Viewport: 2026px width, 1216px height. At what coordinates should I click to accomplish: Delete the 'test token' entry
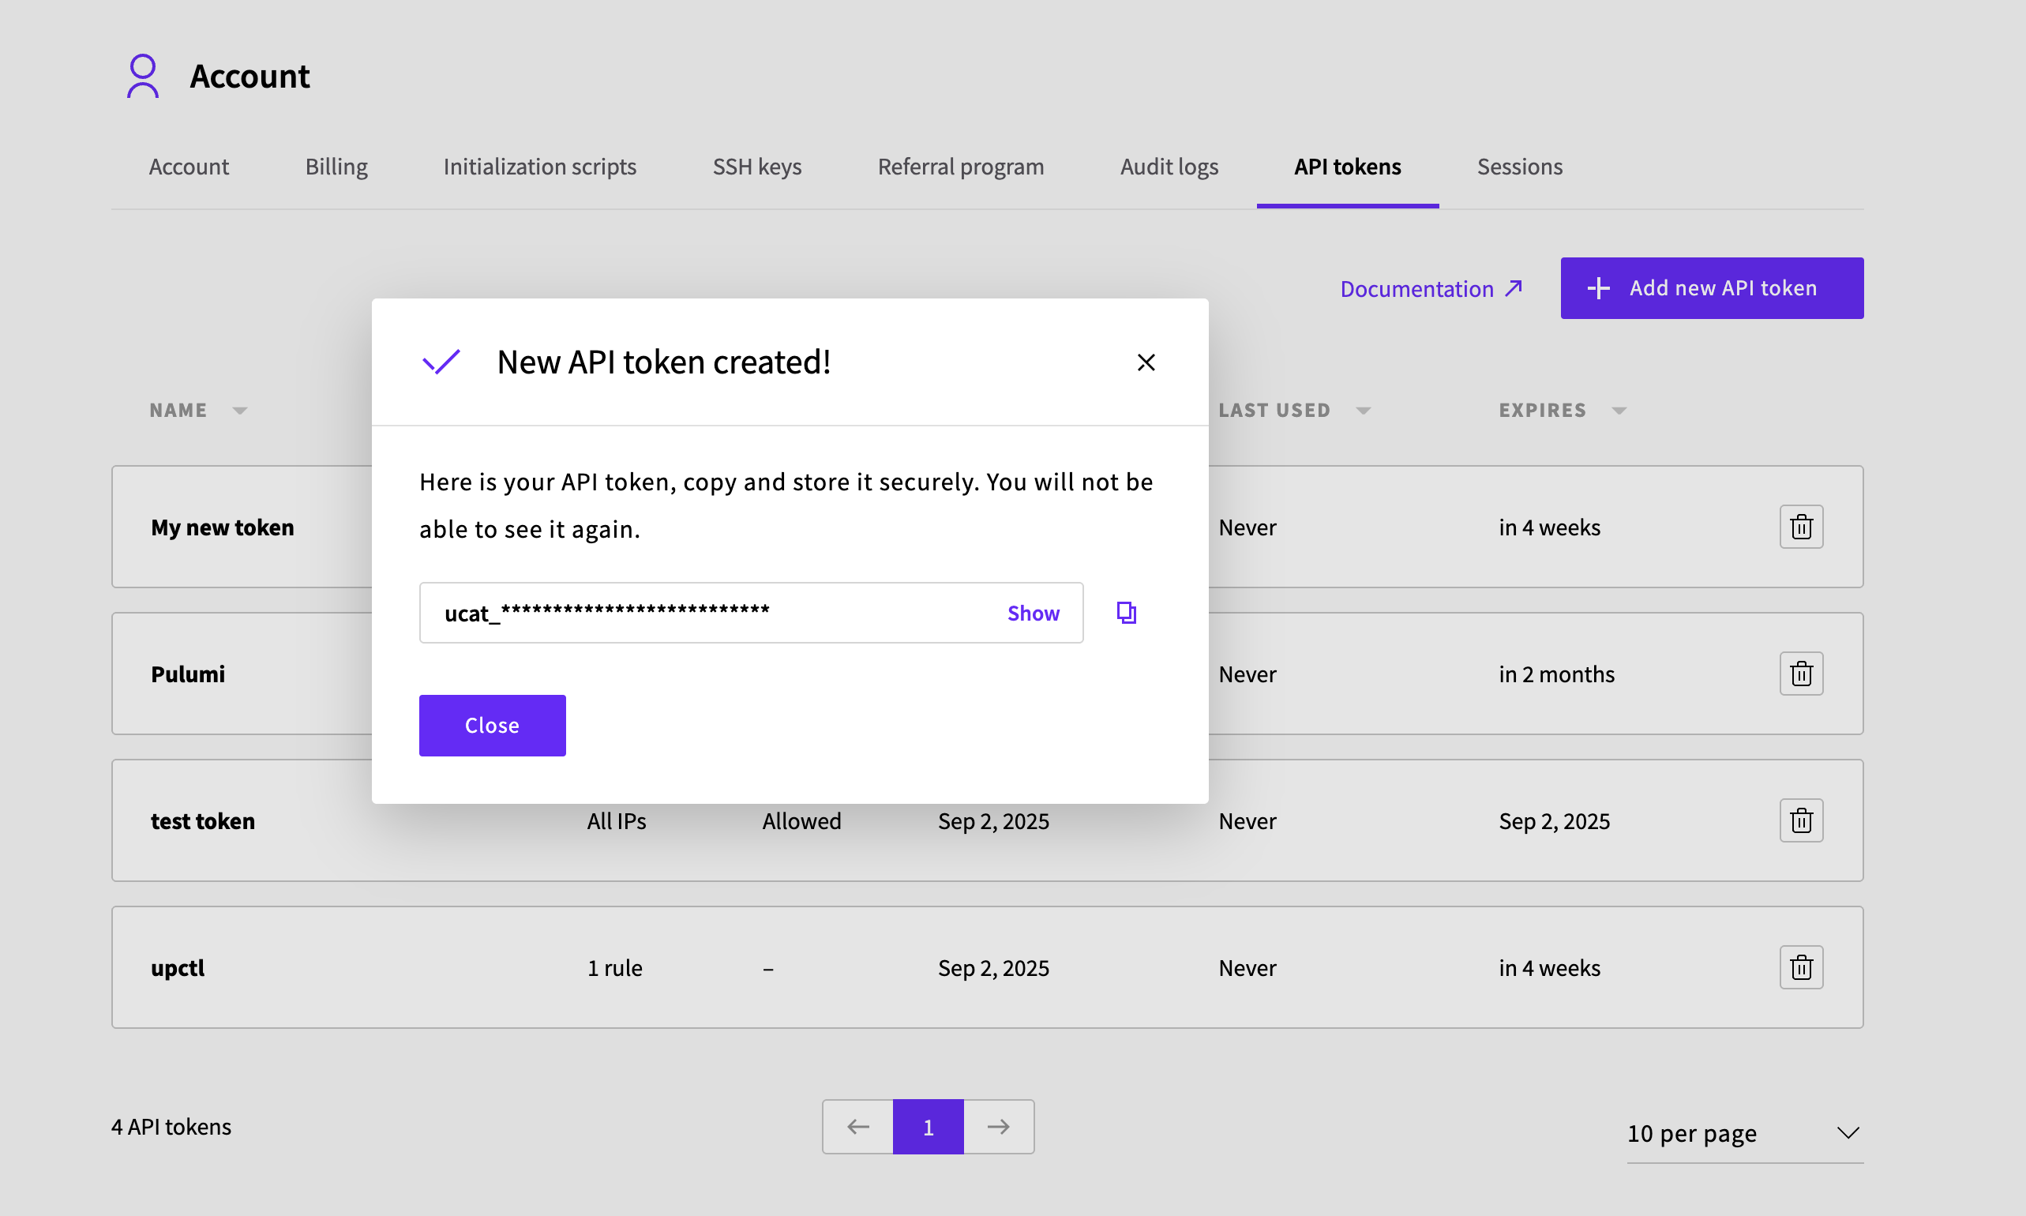pos(1800,820)
